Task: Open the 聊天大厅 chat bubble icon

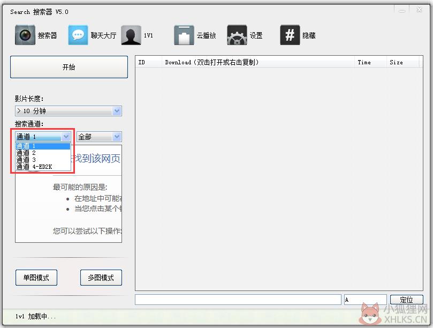Action: point(78,35)
